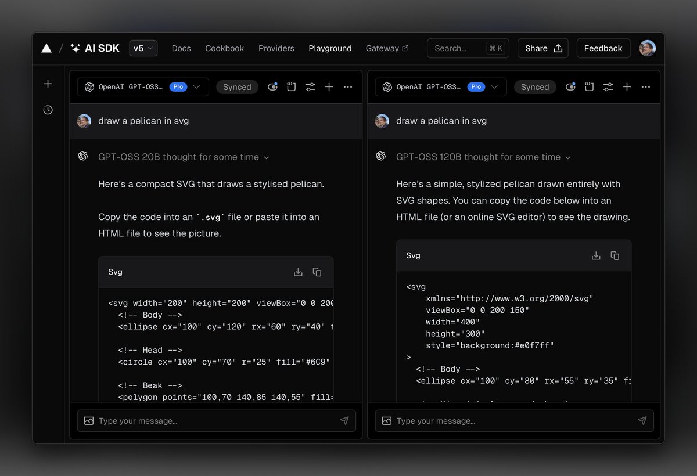Click the user avatar in right chat message
The image size is (697, 476).
pos(382,121)
